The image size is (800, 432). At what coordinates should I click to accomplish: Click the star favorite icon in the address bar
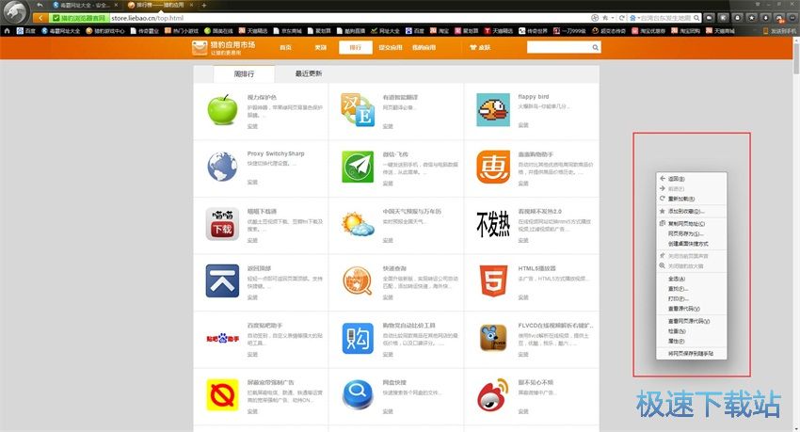coord(605,18)
